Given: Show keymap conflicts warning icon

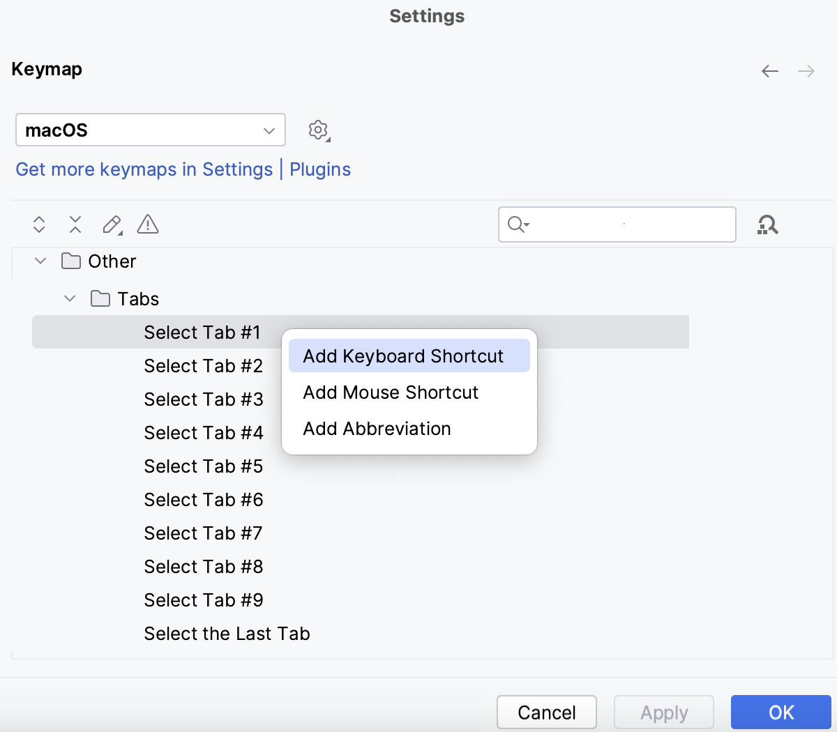Looking at the screenshot, I should click(147, 224).
